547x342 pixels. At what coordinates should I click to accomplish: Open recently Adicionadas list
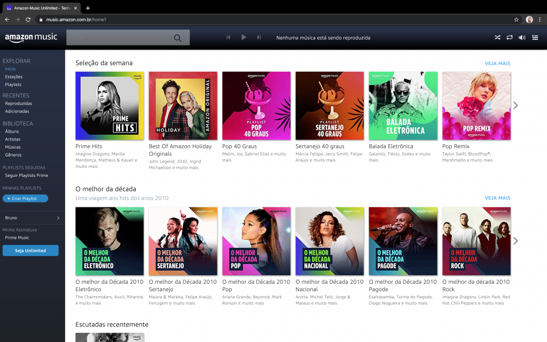point(17,111)
